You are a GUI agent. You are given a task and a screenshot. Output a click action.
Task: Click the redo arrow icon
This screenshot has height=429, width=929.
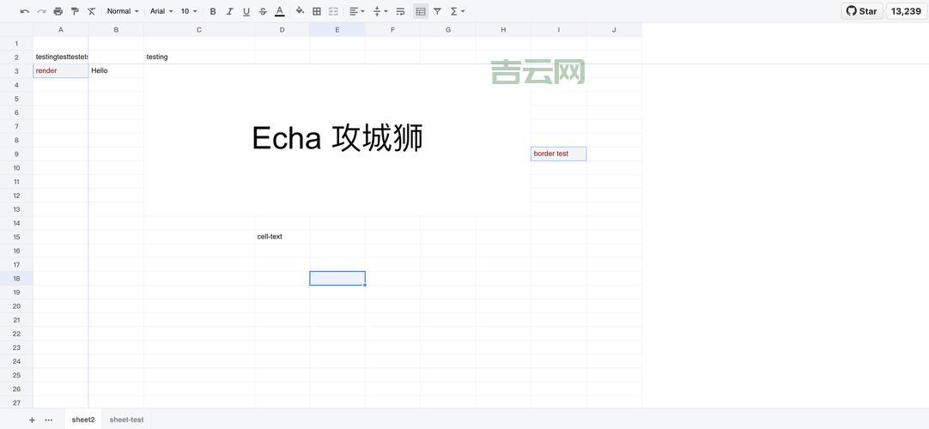click(41, 11)
